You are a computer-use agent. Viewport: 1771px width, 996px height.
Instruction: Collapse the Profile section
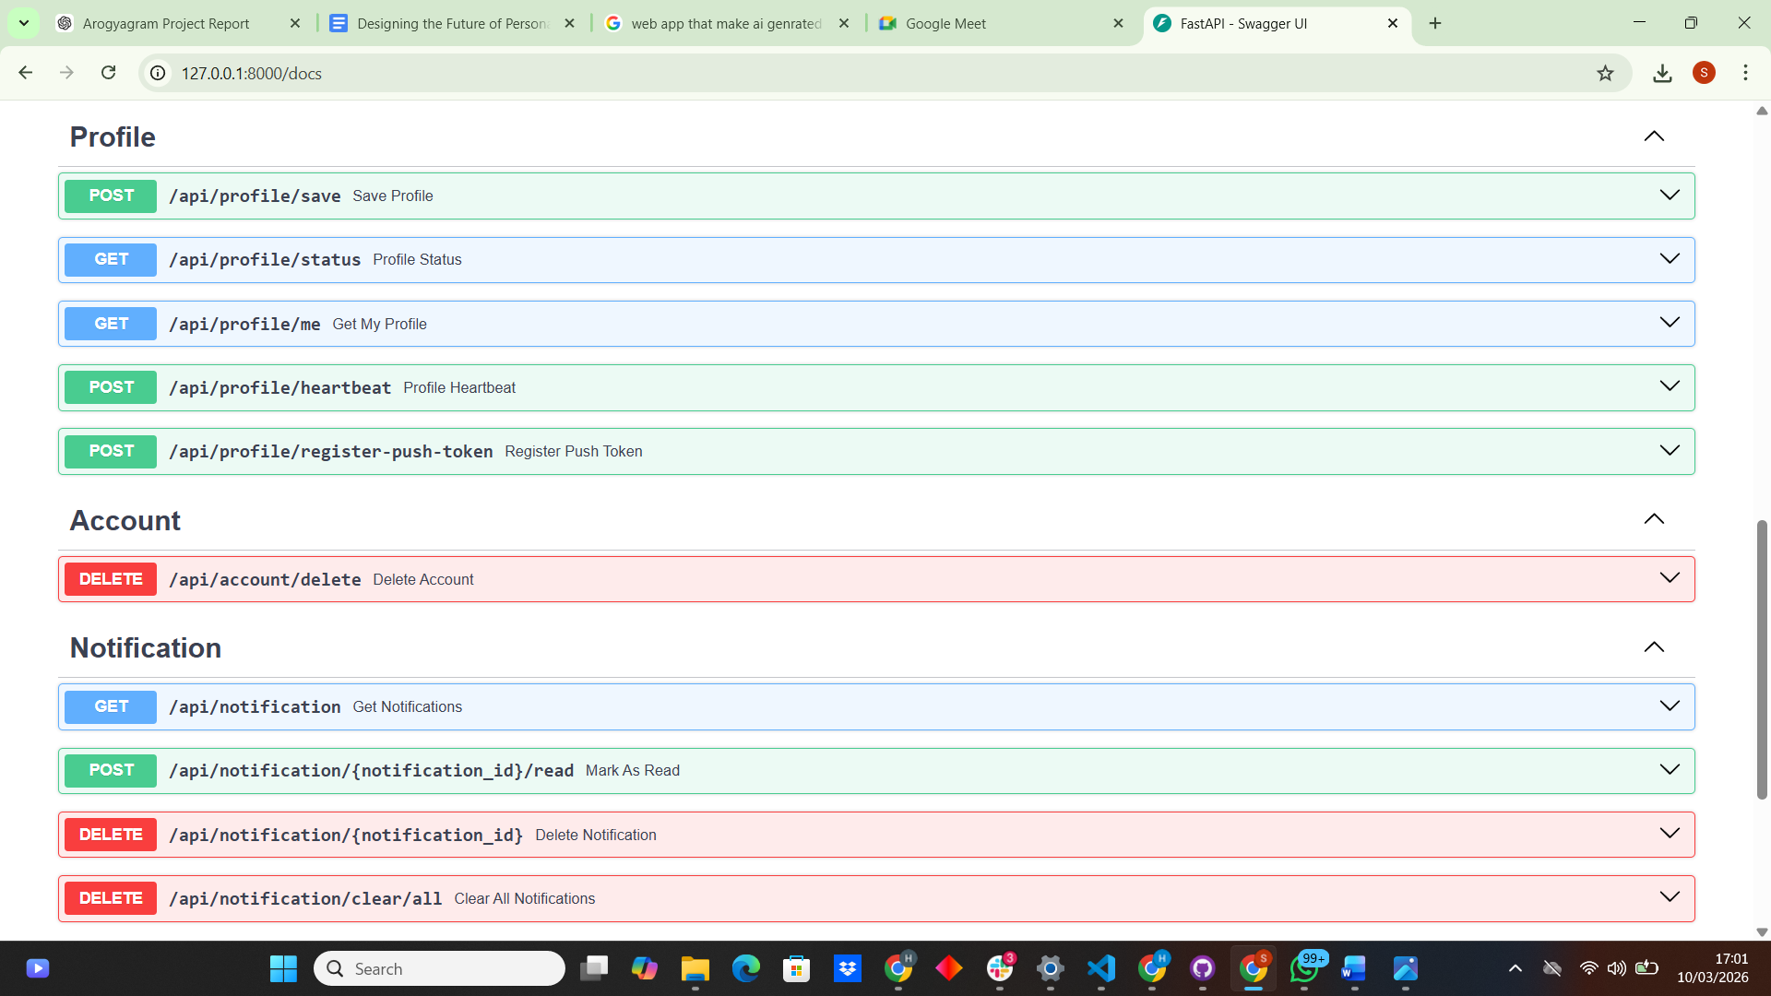tap(1654, 136)
